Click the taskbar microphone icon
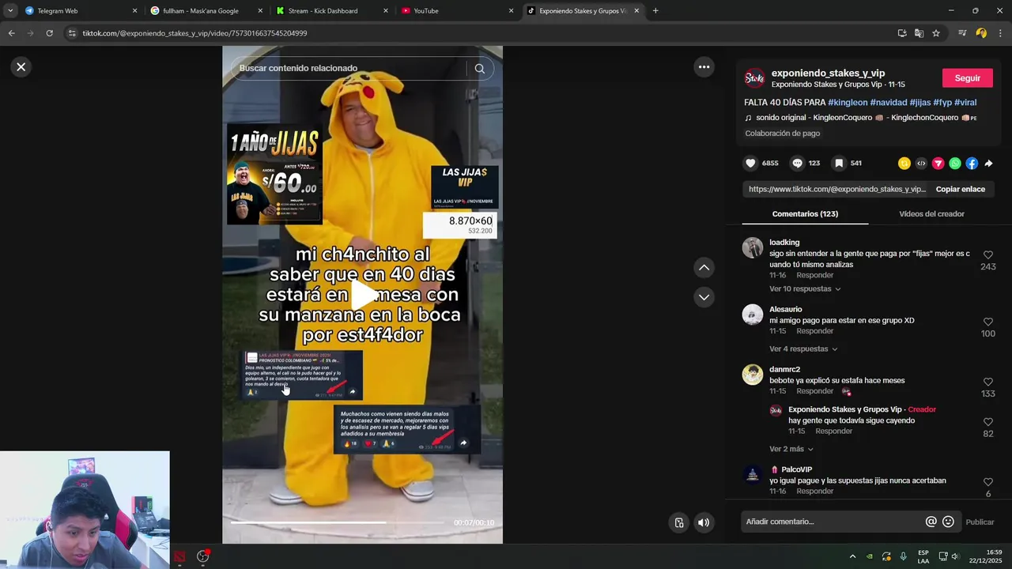The width and height of the screenshot is (1012, 569). coord(903,556)
